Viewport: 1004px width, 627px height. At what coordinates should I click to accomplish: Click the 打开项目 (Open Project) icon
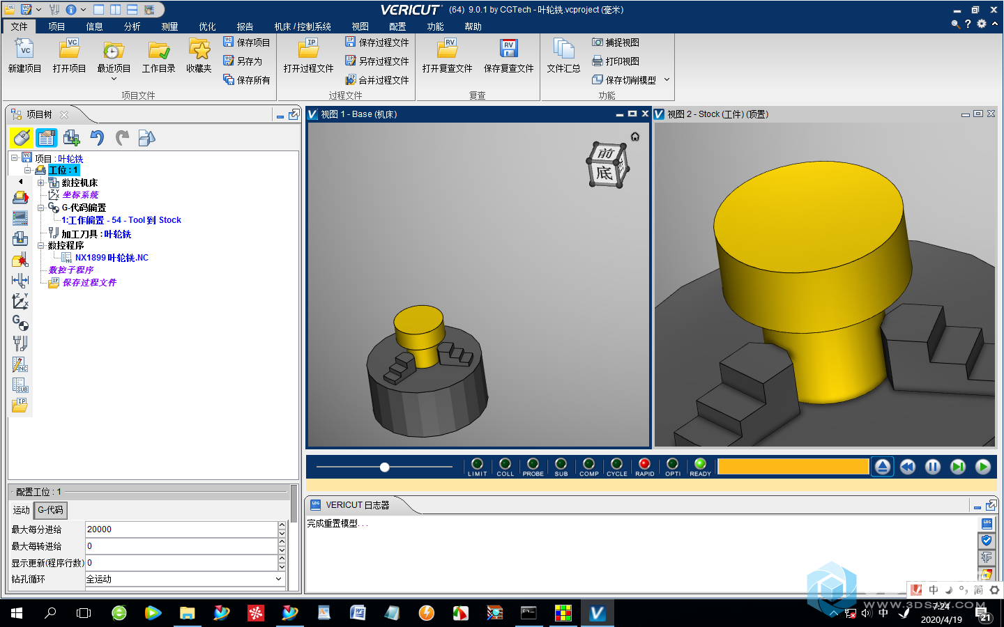click(69, 49)
